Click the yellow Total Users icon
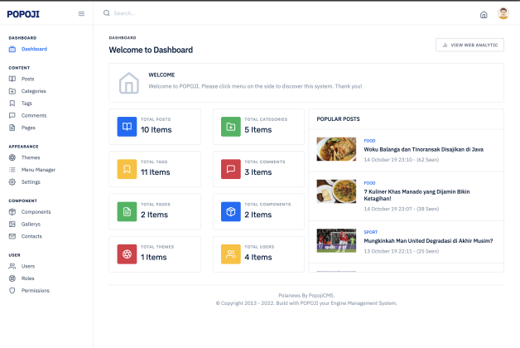 tap(231, 254)
